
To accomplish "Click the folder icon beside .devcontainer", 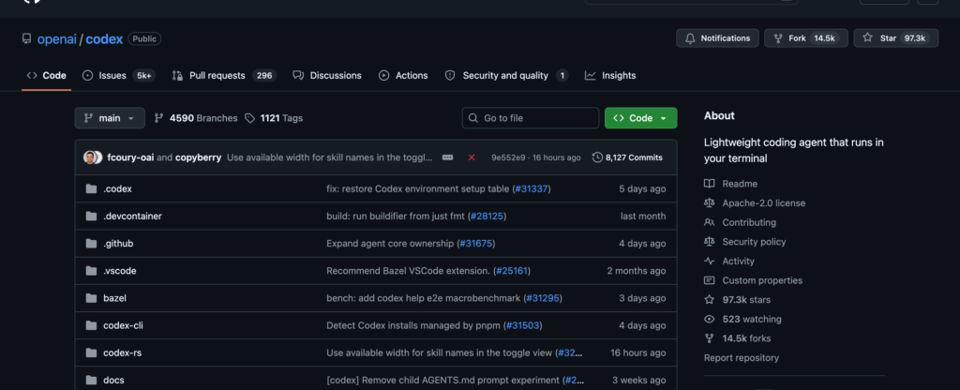I will coord(91,217).
